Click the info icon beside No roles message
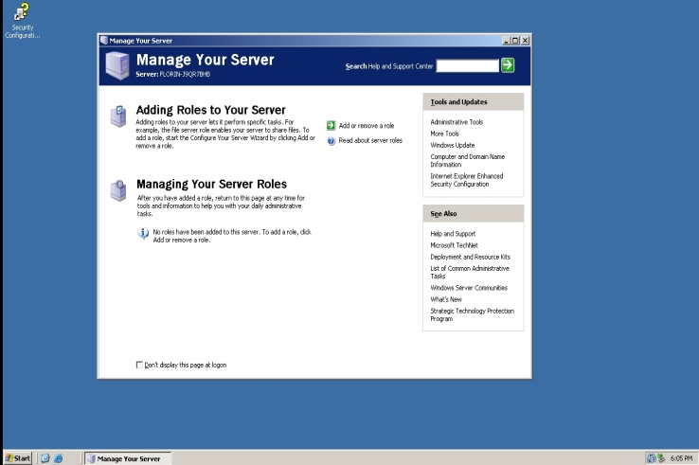Image resolution: width=699 pixels, height=465 pixels. point(143,233)
